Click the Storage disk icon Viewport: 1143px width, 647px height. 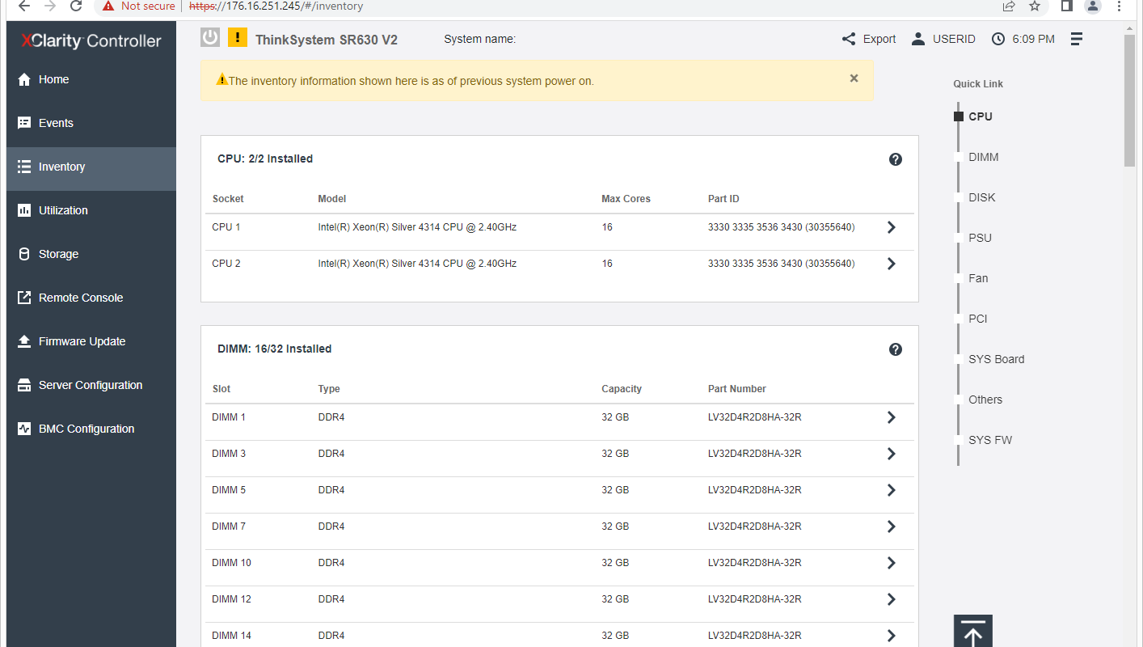pyautogui.click(x=24, y=254)
